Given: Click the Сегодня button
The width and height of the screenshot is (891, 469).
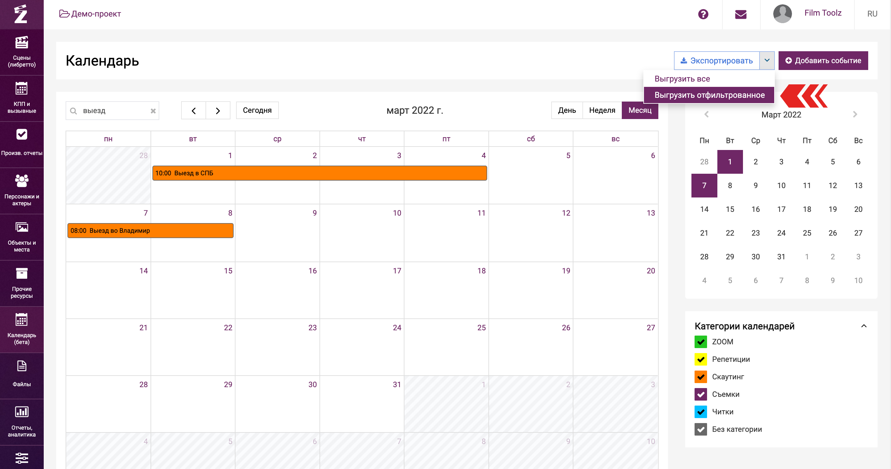Looking at the screenshot, I should [x=257, y=110].
